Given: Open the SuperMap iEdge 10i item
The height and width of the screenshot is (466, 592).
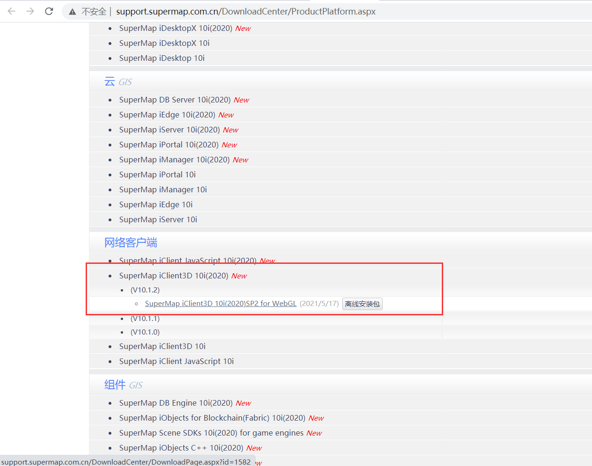Looking at the screenshot, I should click(156, 204).
